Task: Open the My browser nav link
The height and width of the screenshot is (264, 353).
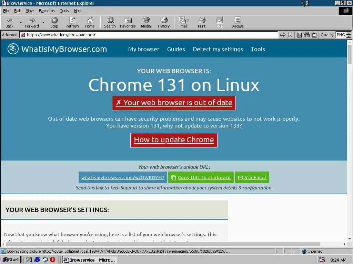Action: (144, 49)
